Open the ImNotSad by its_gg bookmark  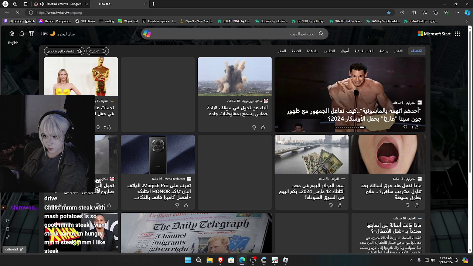(x=421, y=21)
